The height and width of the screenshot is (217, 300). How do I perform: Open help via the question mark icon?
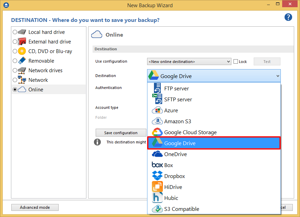pyautogui.click(x=288, y=17)
